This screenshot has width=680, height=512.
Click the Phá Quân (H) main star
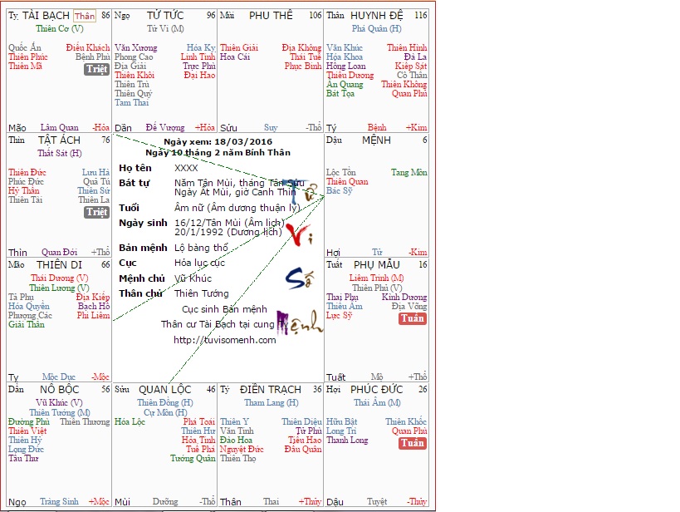(376, 28)
